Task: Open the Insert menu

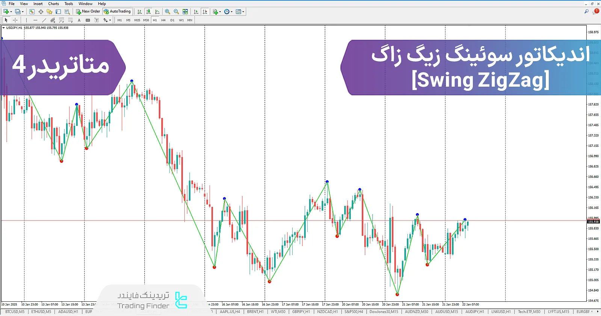Action: [x=38, y=4]
